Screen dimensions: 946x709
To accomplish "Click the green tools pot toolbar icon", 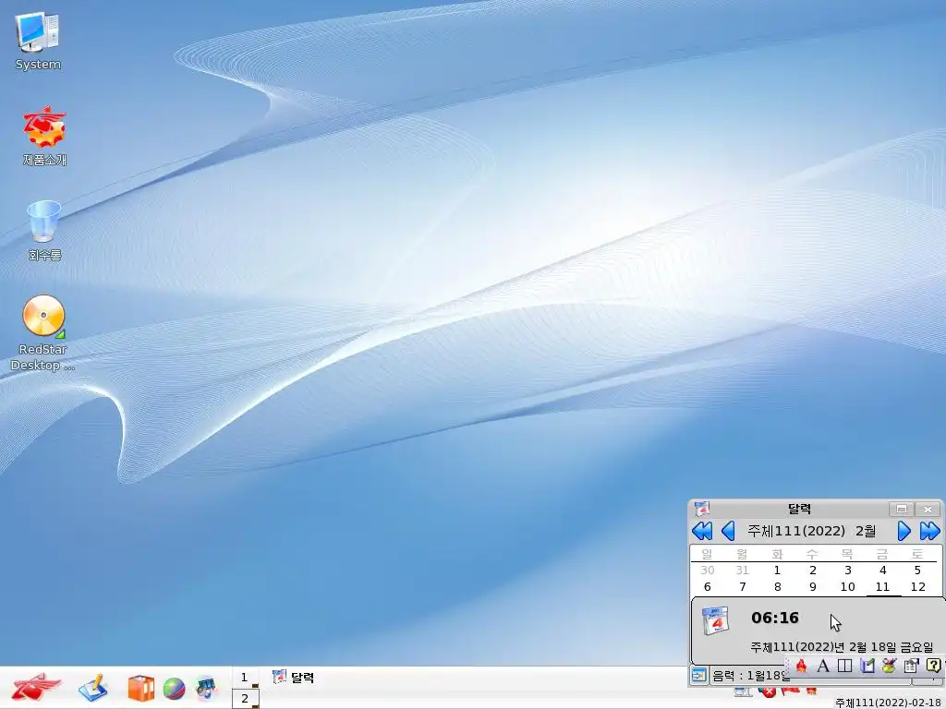I will point(889,666).
